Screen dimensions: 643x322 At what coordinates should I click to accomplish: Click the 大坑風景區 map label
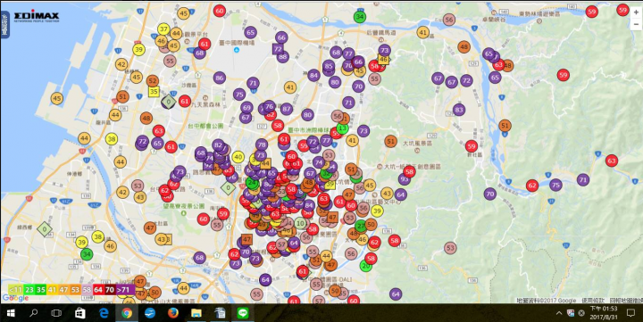[x=417, y=144]
